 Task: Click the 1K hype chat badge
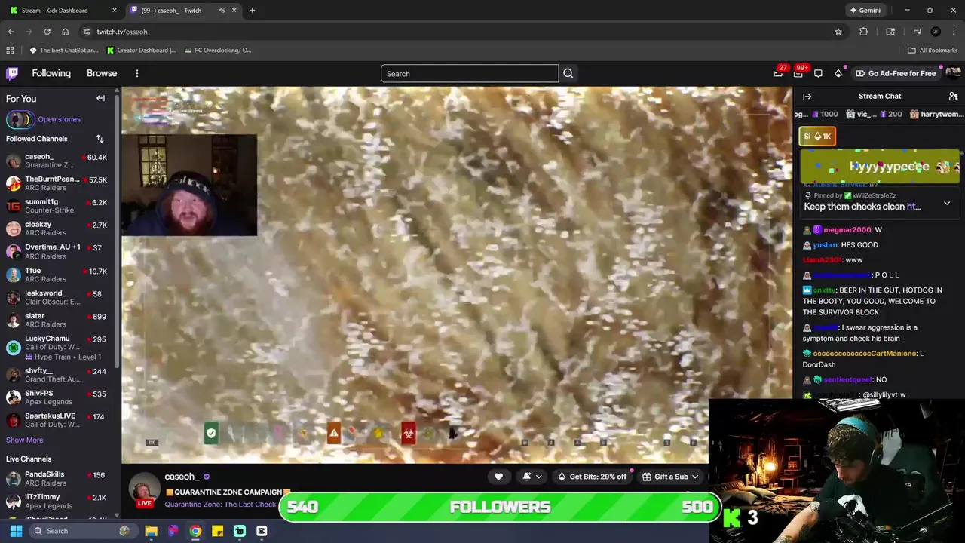(817, 137)
